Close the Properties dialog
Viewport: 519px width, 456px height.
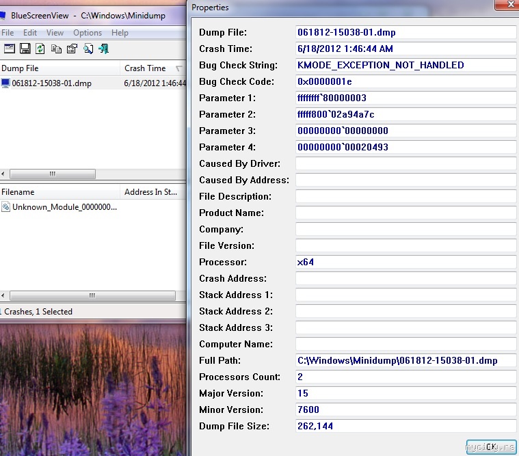click(x=508, y=4)
